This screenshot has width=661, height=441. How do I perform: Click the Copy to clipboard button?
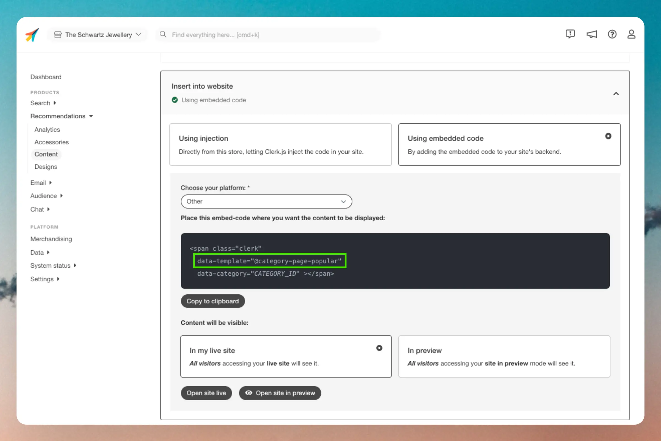click(x=212, y=301)
